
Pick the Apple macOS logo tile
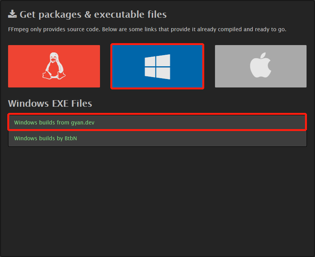pyautogui.click(x=260, y=66)
